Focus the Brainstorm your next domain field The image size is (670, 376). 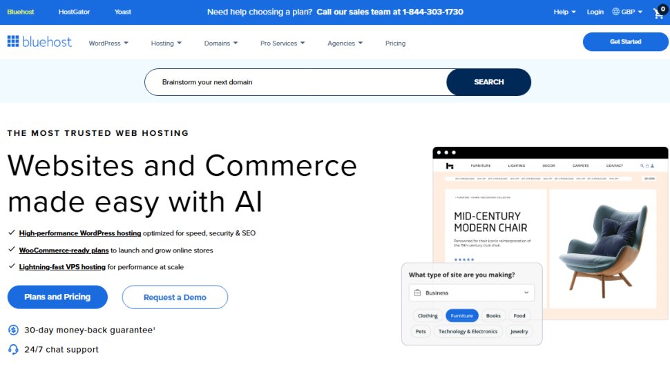tap(296, 82)
